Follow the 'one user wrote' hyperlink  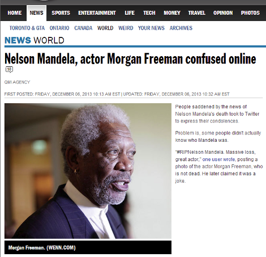[x=218, y=159]
